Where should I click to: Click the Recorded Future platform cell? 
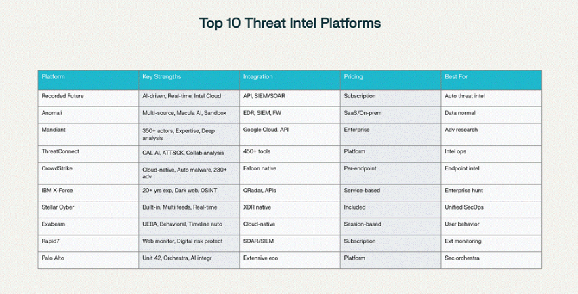click(63, 96)
